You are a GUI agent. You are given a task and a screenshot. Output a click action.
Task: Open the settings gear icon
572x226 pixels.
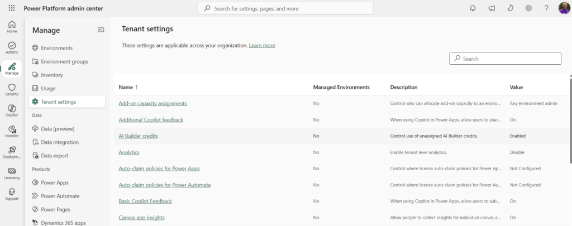pos(528,8)
